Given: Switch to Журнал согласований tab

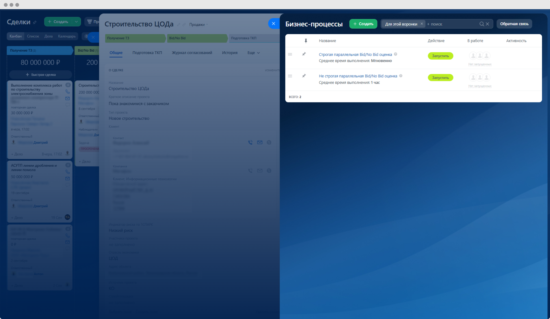Looking at the screenshot, I should coord(192,53).
